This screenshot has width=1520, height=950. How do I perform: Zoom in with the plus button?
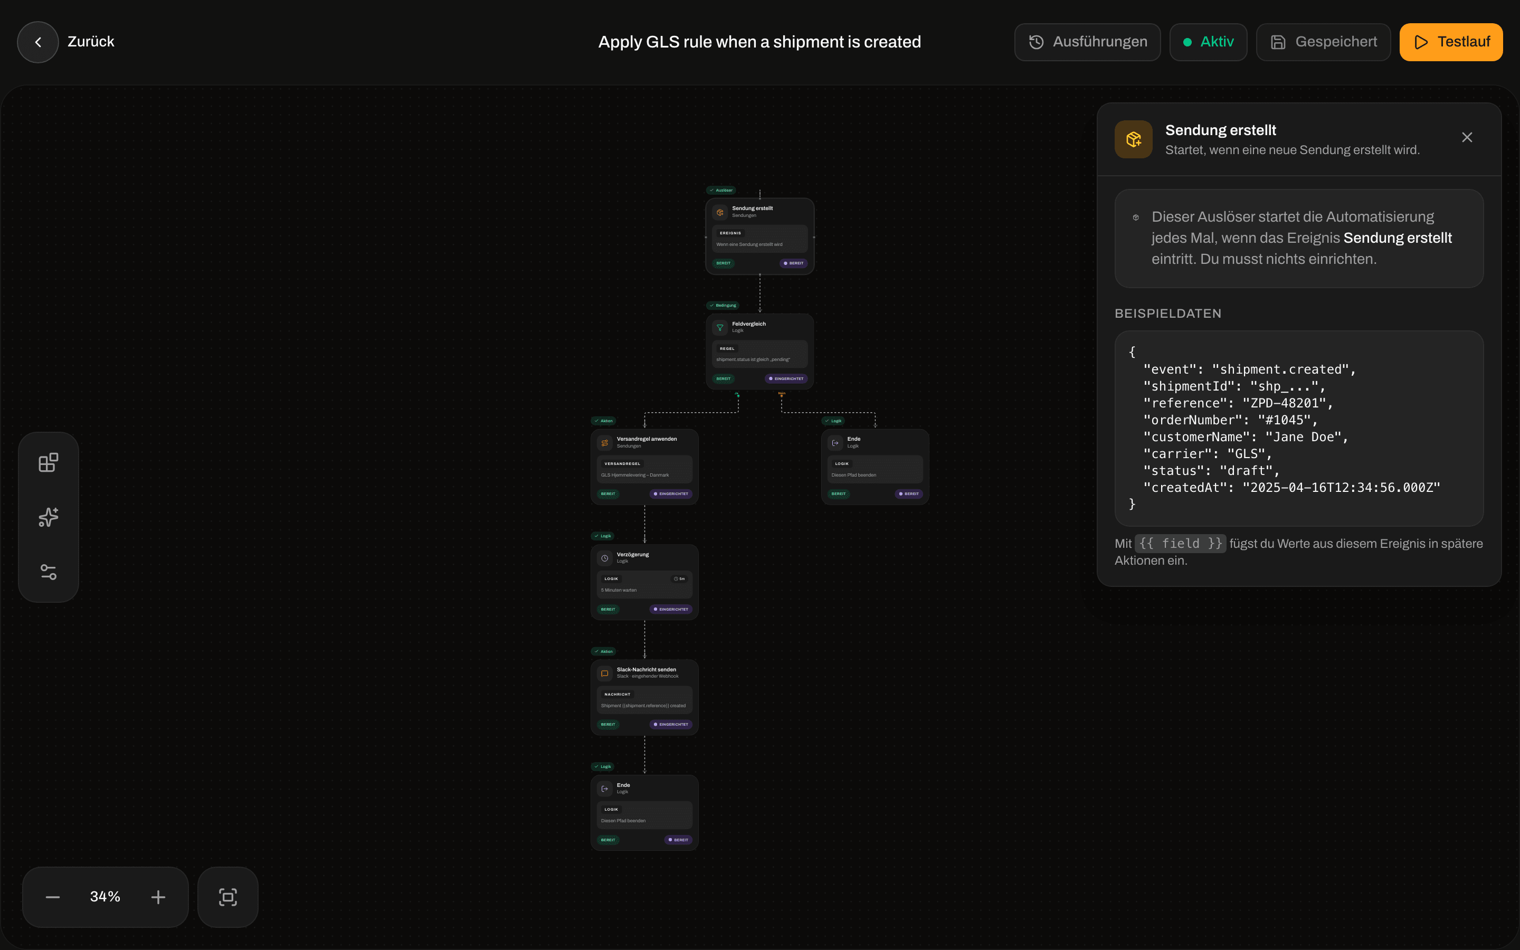158,897
